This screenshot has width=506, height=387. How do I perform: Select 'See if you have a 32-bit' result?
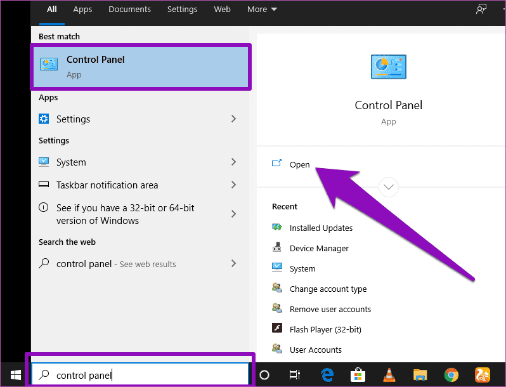click(x=125, y=214)
